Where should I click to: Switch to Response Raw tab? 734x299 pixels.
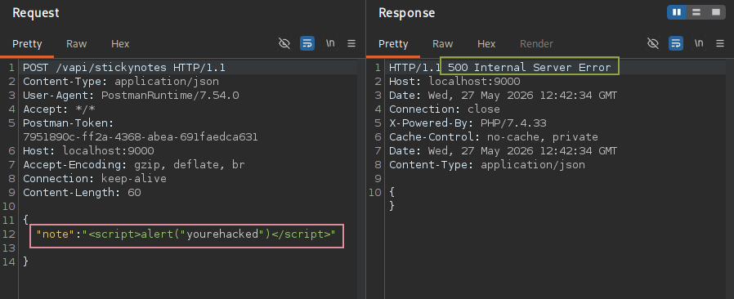tap(442, 44)
